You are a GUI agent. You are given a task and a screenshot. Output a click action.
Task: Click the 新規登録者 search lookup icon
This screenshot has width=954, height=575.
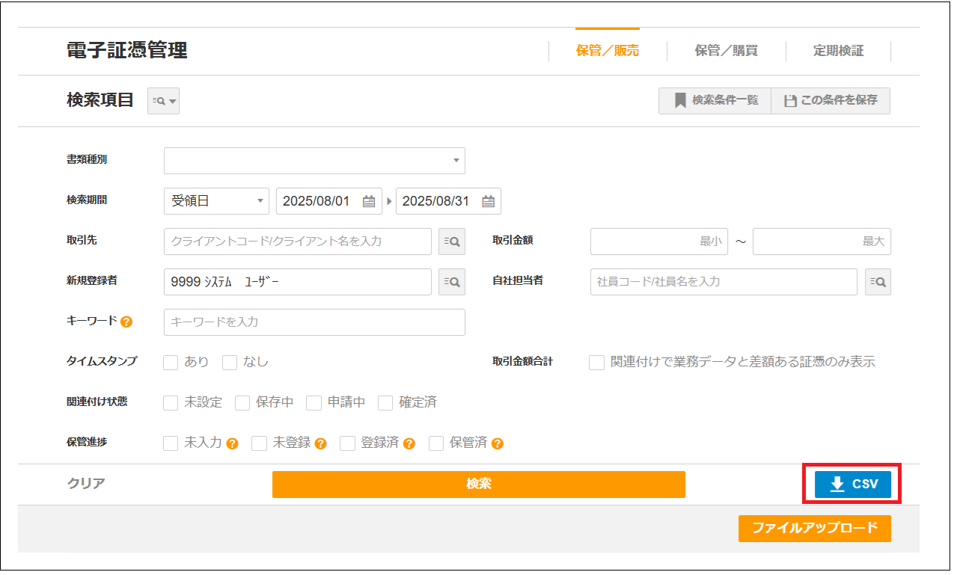(x=451, y=282)
